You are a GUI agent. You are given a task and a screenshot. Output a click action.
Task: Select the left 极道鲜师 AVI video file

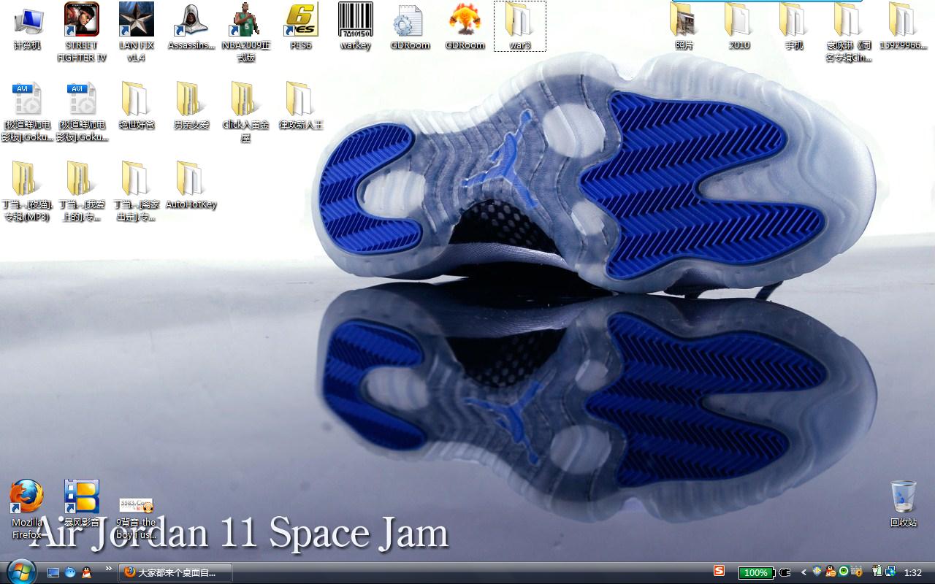[26, 112]
